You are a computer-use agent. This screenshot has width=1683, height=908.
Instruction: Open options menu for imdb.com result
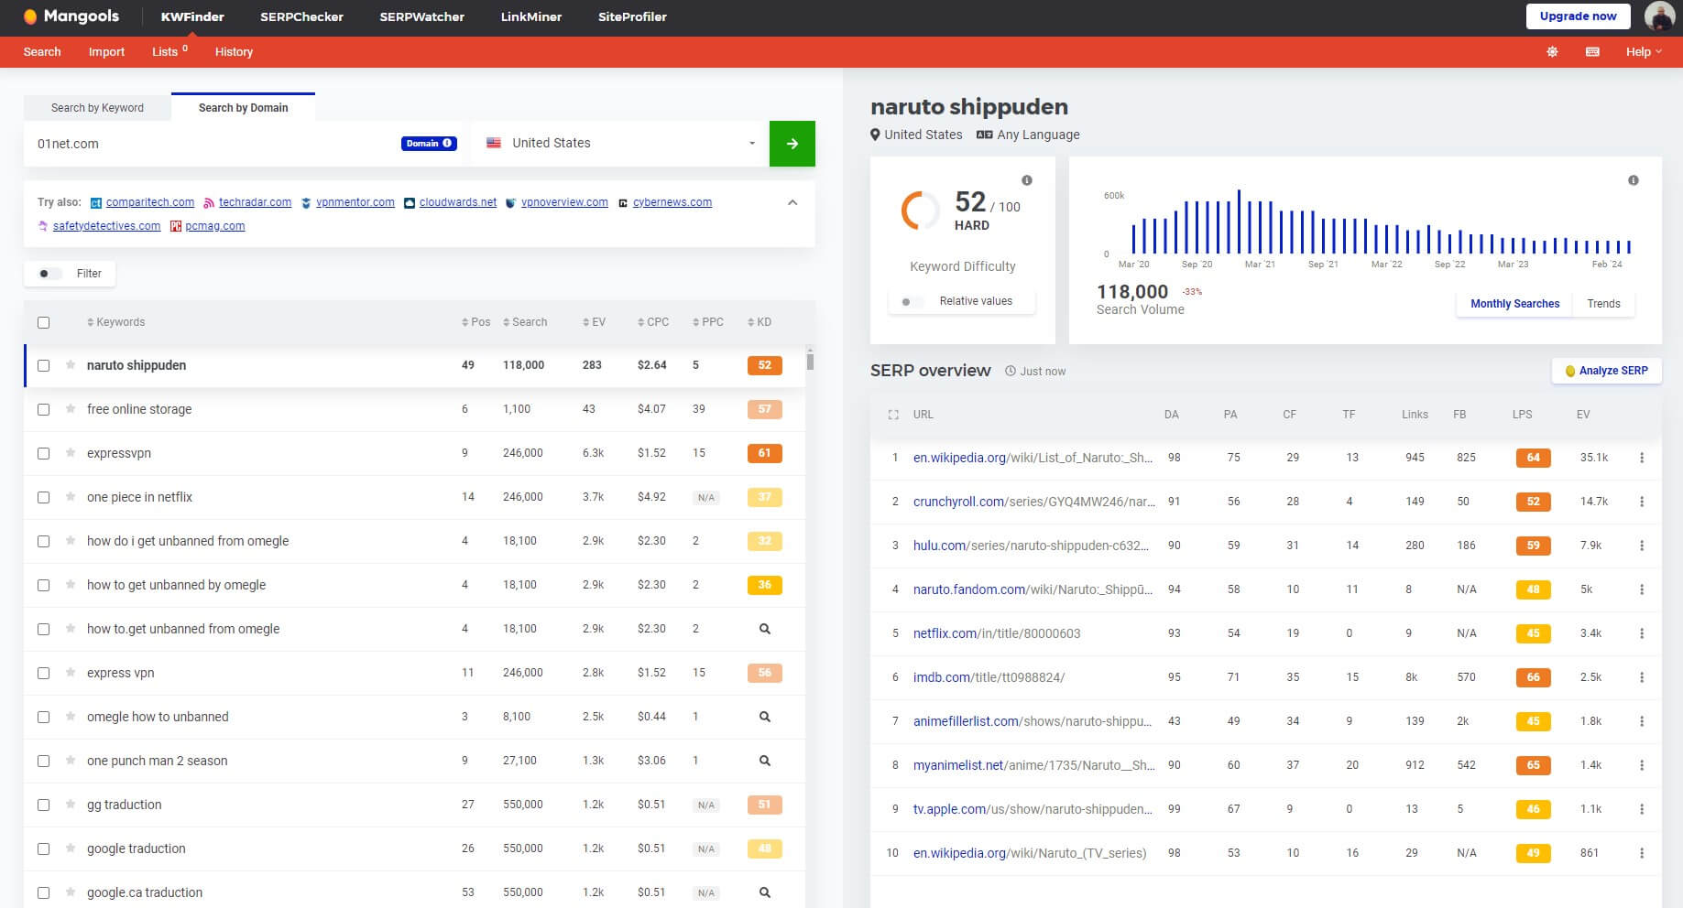pos(1642,677)
